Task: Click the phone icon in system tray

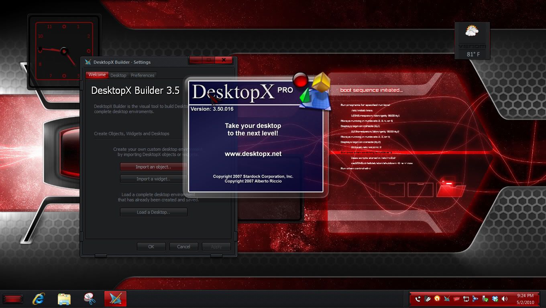Action: click(418, 299)
